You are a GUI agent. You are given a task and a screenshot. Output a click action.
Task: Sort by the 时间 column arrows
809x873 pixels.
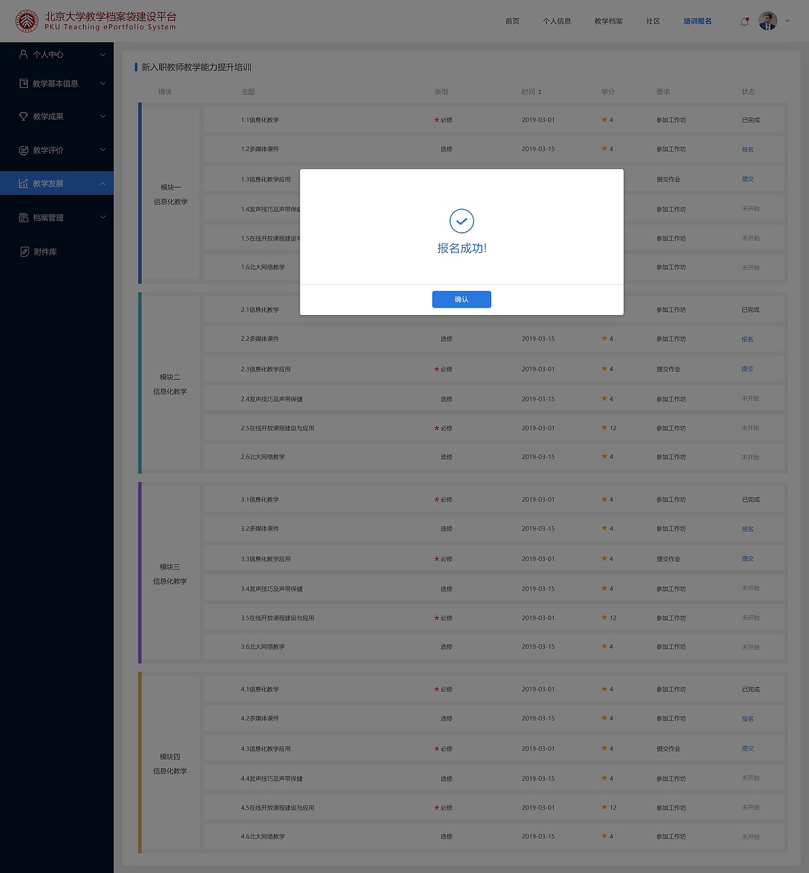click(x=539, y=92)
